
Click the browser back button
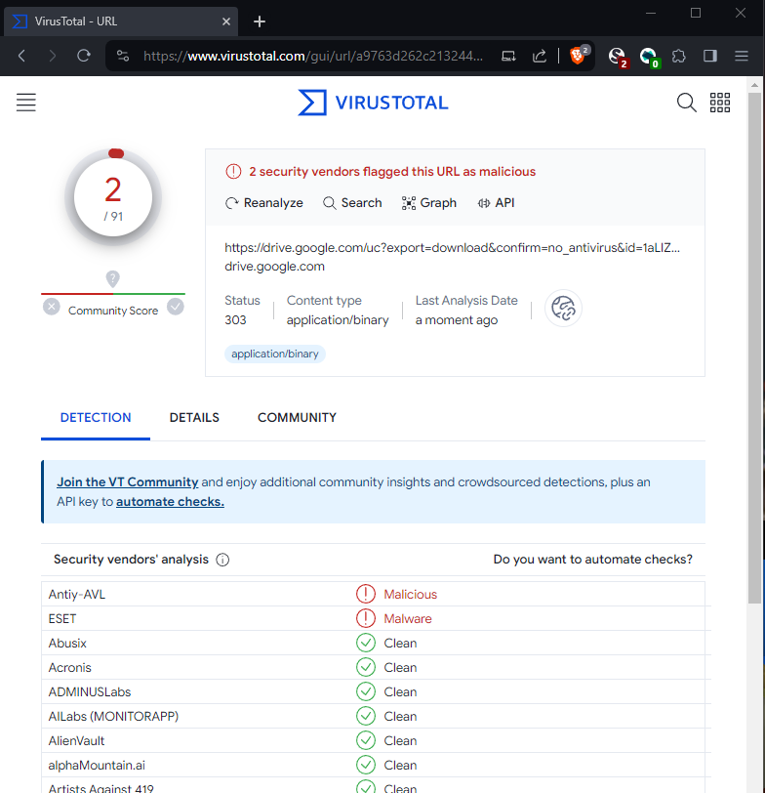click(x=21, y=56)
